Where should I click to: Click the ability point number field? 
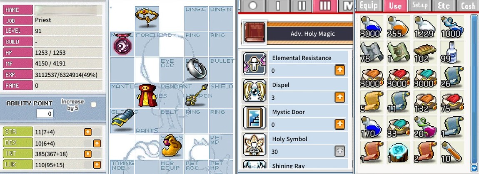[45, 114]
